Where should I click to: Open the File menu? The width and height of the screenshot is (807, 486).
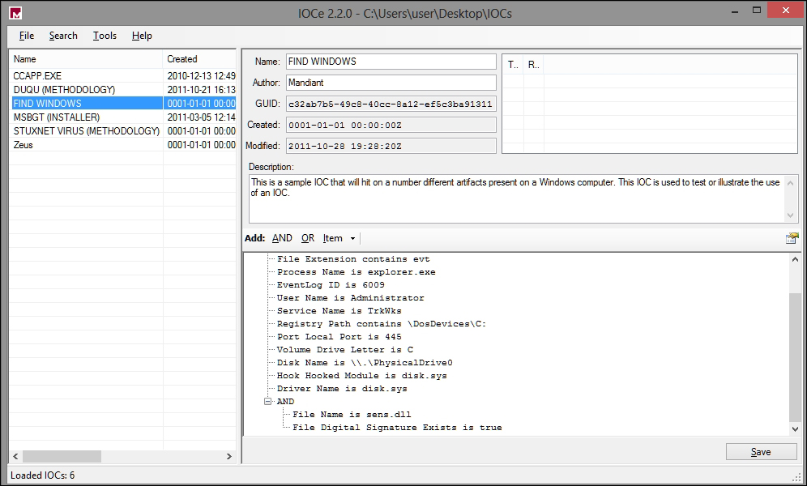[x=26, y=36]
